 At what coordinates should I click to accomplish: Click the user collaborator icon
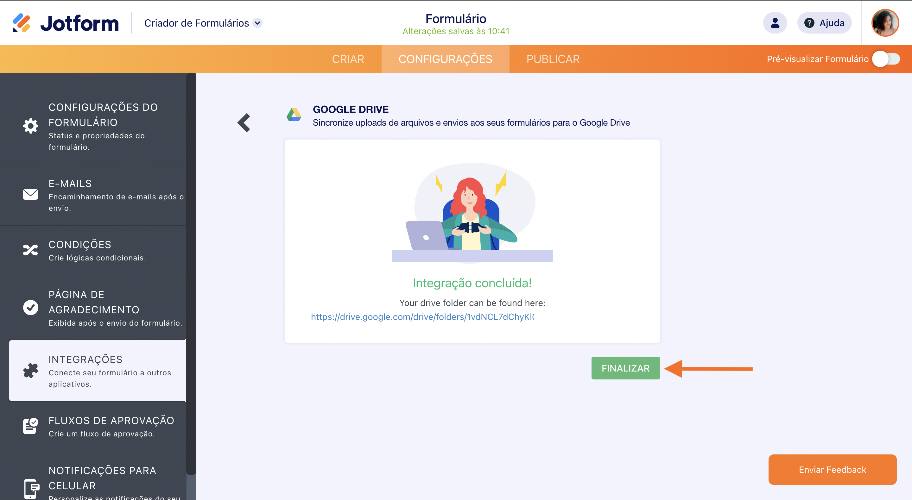tap(775, 23)
